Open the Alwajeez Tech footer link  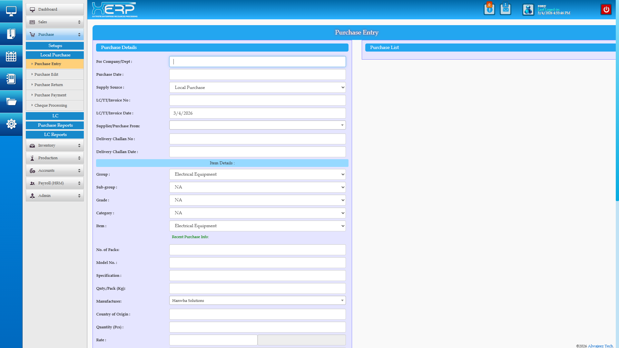tap(600, 346)
